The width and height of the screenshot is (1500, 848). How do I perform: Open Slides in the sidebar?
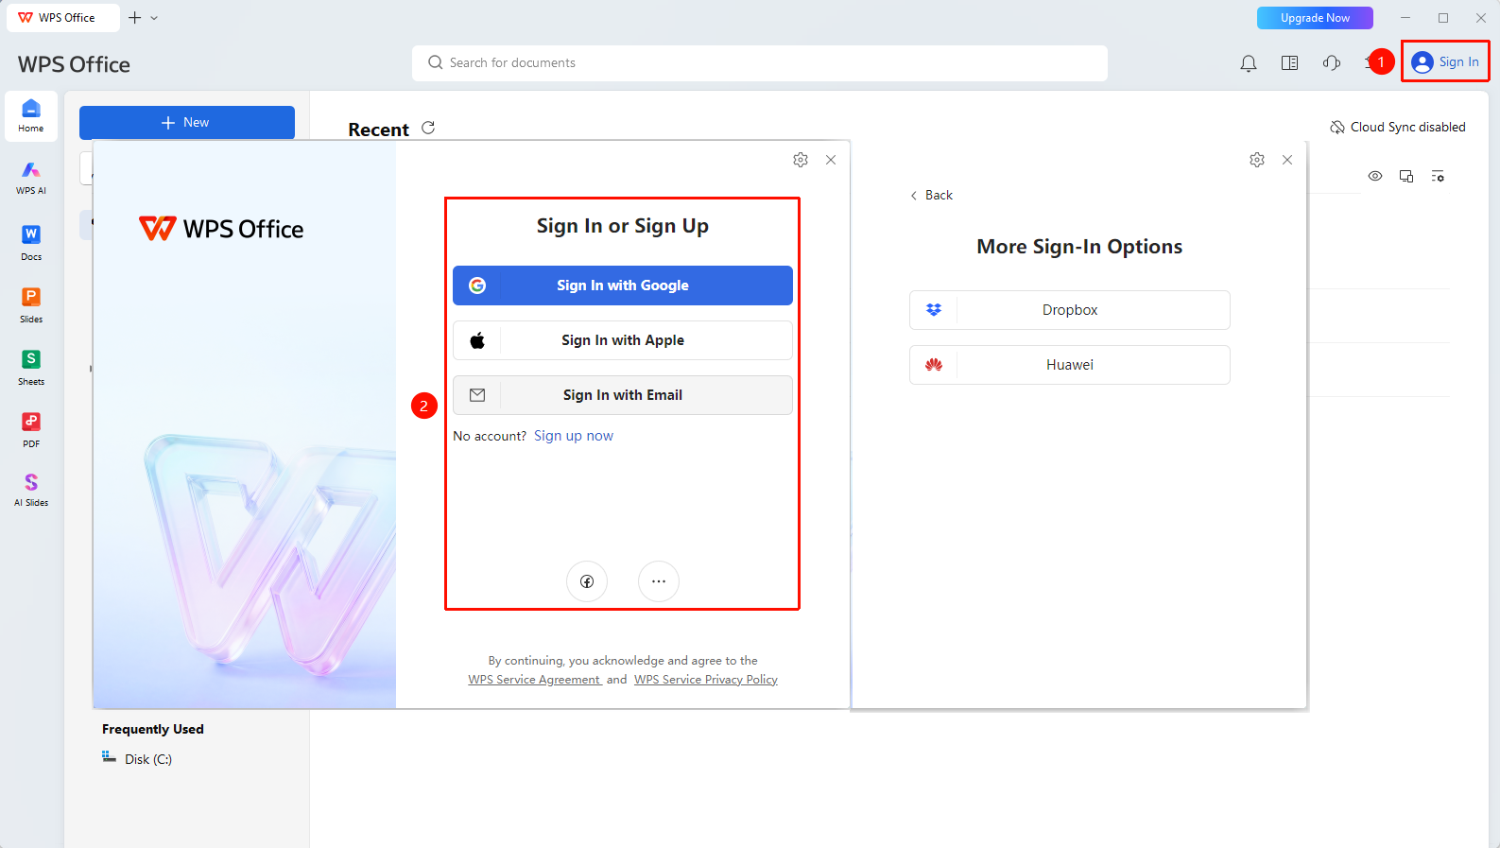click(x=31, y=304)
